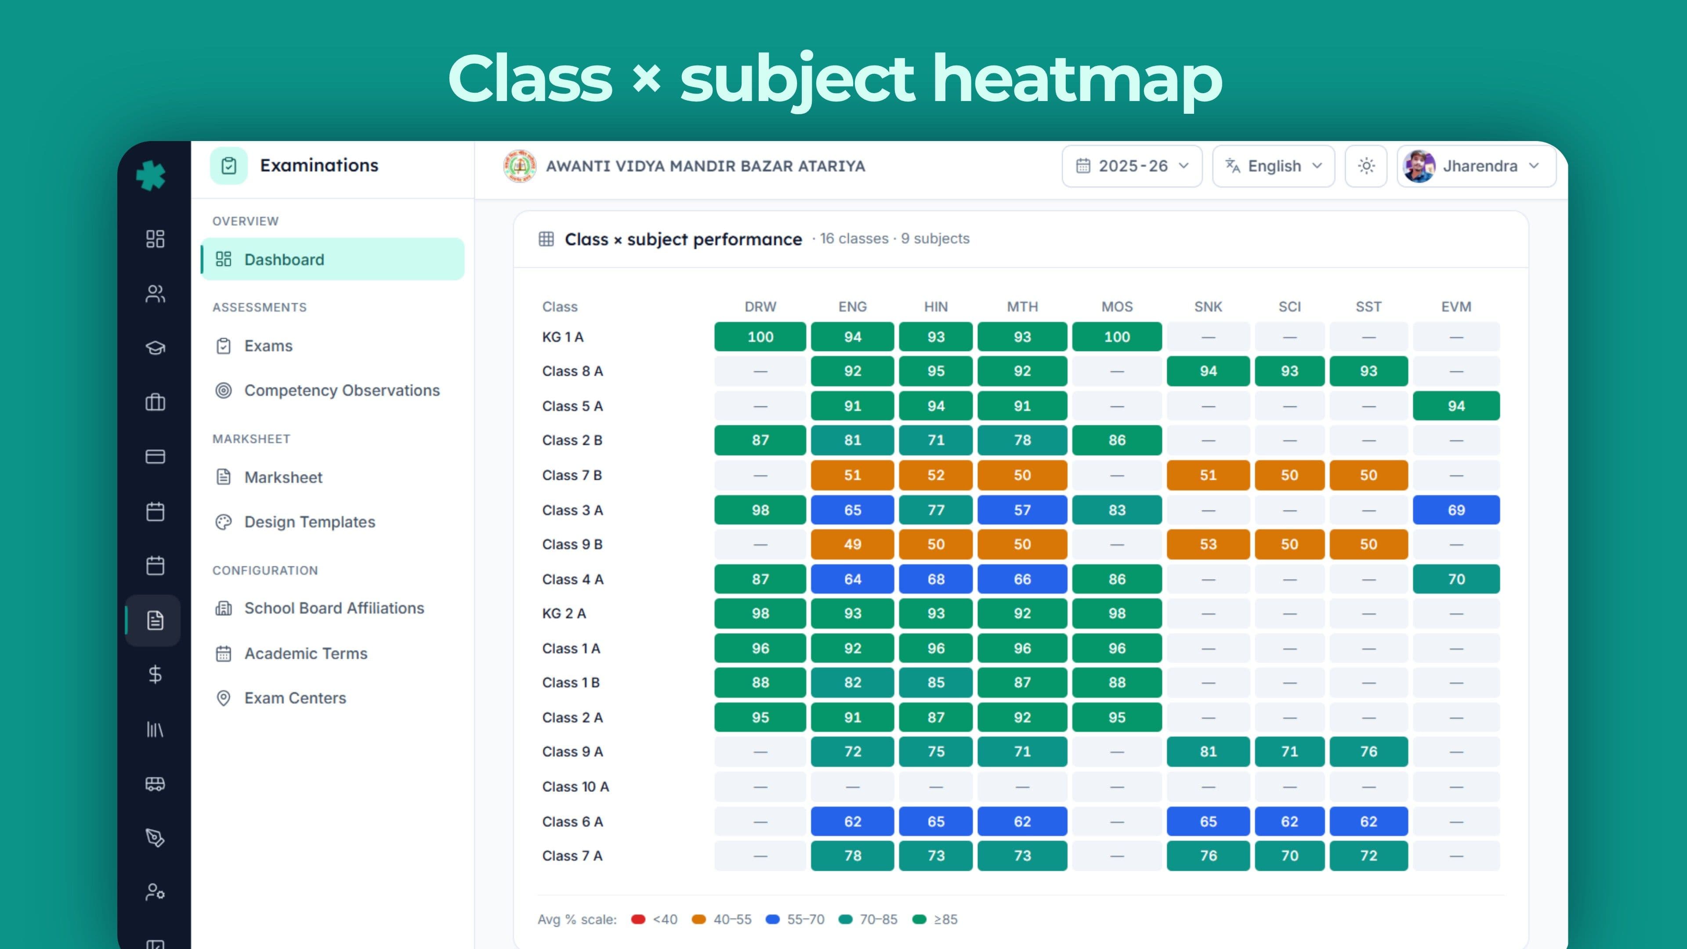The image size is (1687, 949).
Task: Click Class 6 A SNK cell showing 65
Action: pyautogui.click(x=1208, y=821)
